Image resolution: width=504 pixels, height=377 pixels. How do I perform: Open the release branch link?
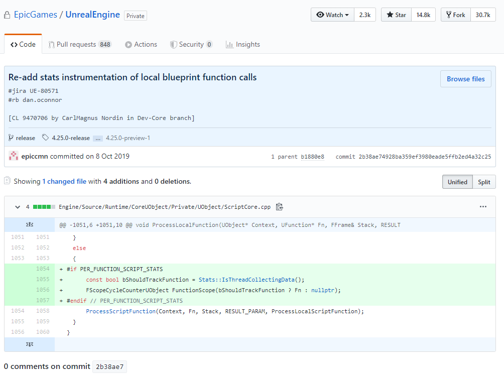coord(26,138)
